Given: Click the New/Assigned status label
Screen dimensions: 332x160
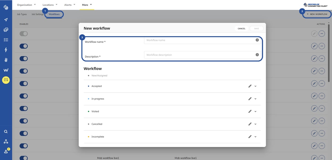Looking at the screenshot, I should click(99, 75).
